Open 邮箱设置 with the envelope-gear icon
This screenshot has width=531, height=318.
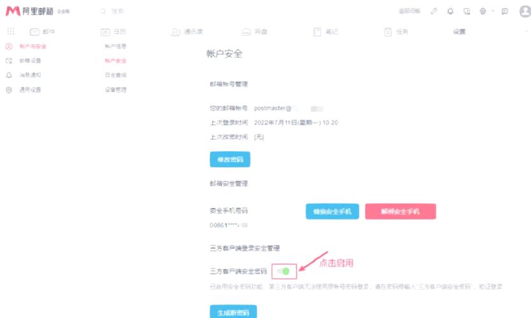click(24, 60)
